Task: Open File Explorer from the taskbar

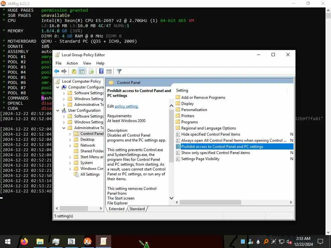Action: (x=40, y=242)
